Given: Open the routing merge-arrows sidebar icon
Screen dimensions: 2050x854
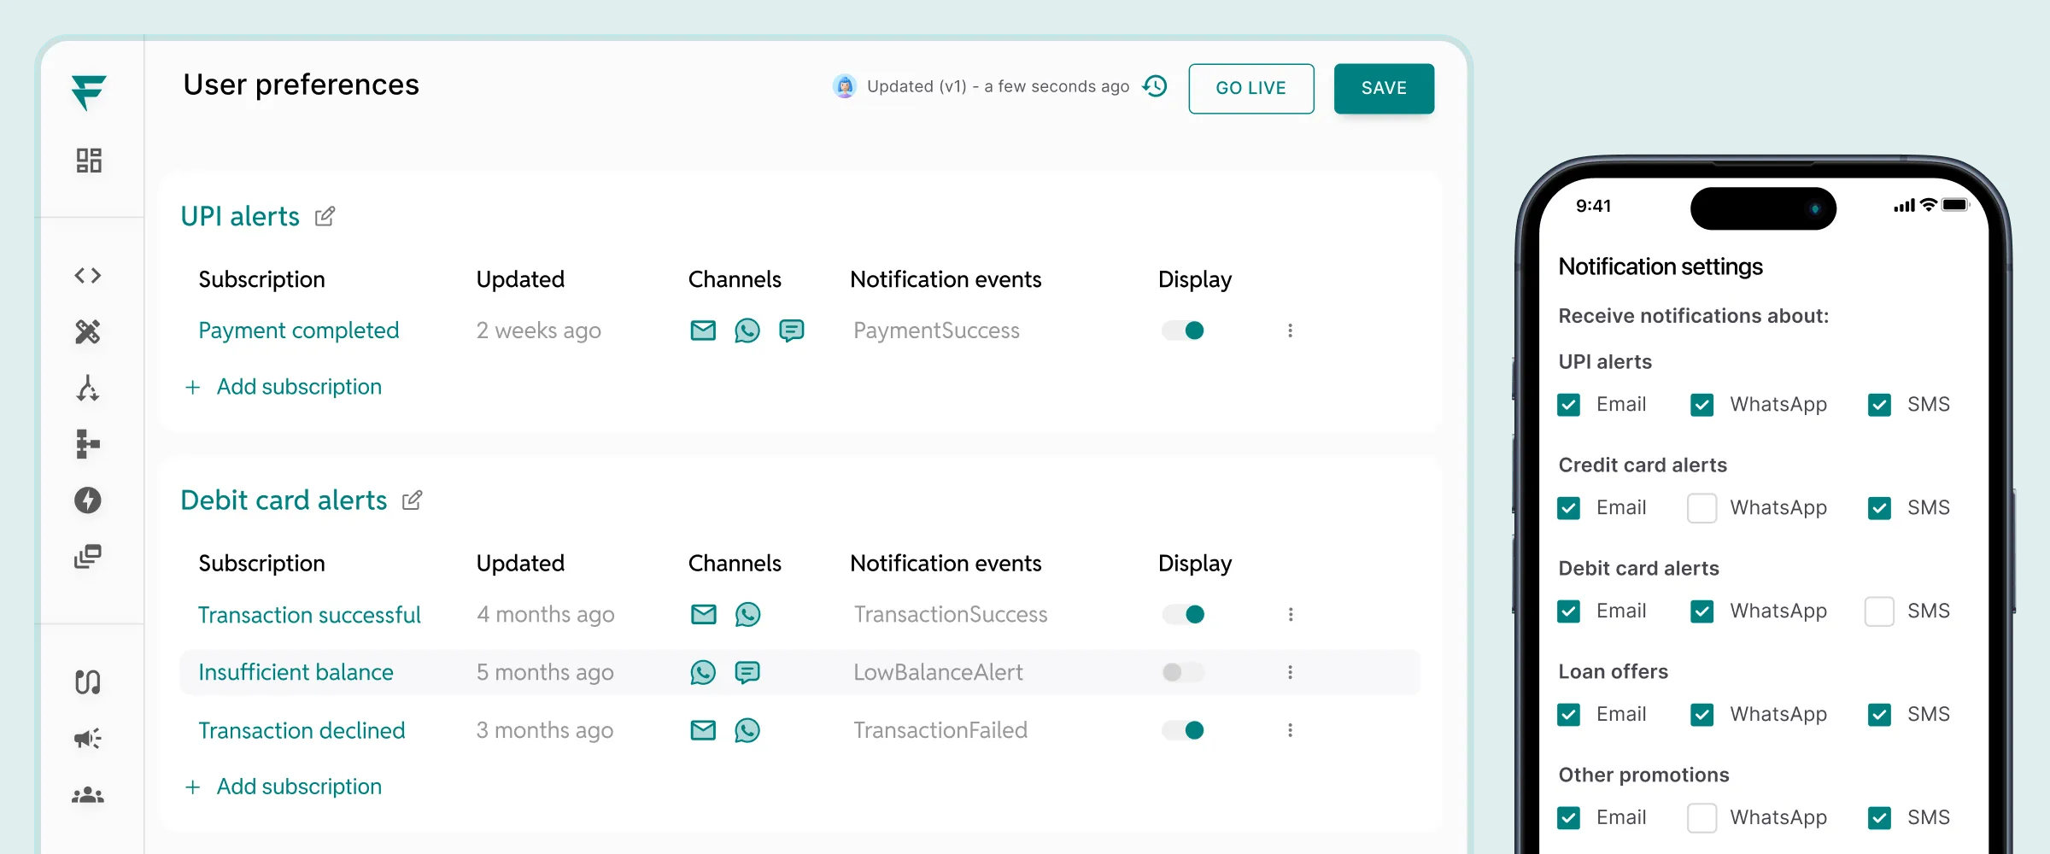Looking at the screenshot, I should tap(88, 388).
